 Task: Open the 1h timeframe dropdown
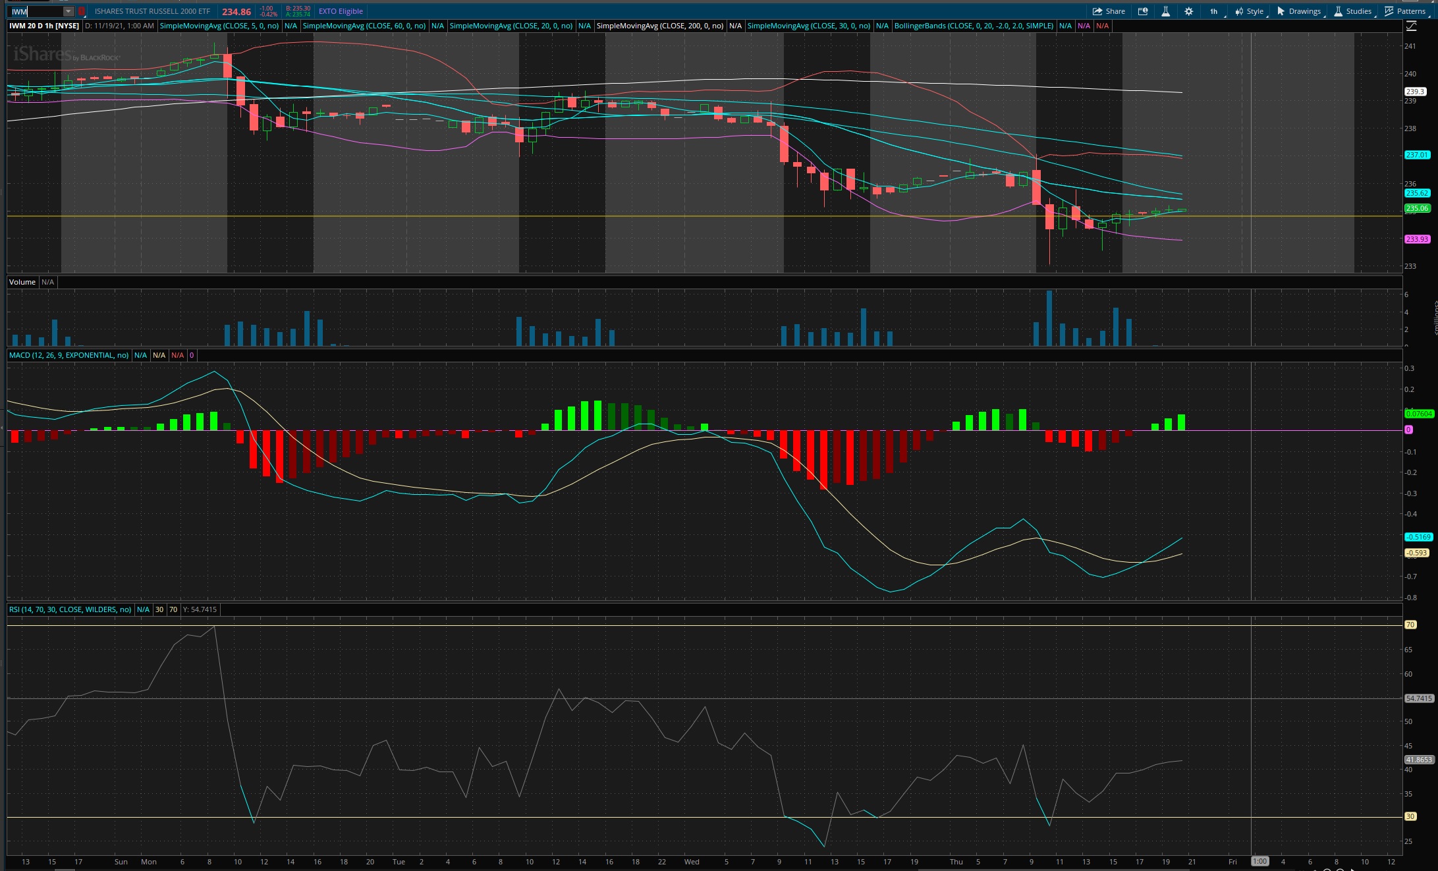point(1213,11)
